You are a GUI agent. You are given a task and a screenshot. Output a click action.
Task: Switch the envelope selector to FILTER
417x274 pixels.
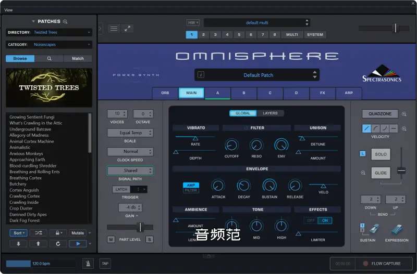click(x=191, y=191)
